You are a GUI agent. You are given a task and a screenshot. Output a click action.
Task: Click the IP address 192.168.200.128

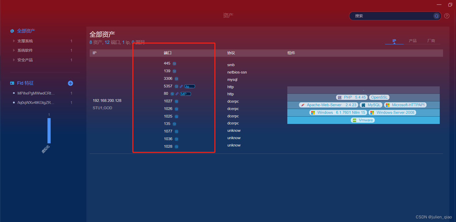point(107,101)
